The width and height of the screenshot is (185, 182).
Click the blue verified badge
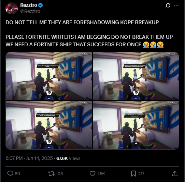[x=41, y=5]
